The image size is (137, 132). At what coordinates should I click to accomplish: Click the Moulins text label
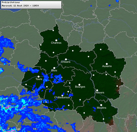(101, 108)
